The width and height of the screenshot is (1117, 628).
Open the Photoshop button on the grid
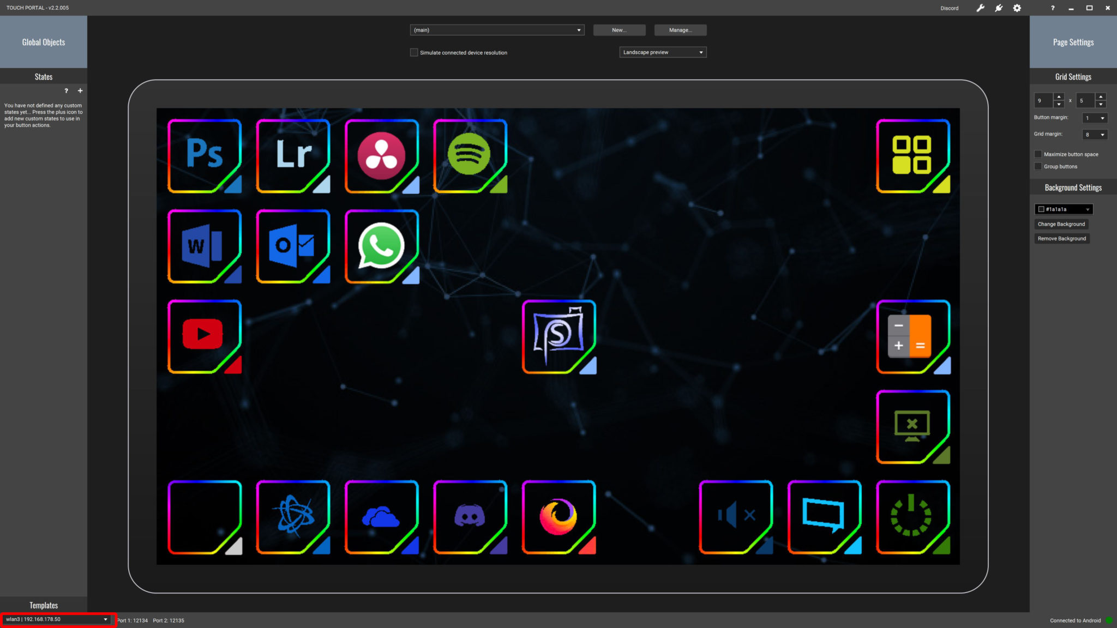click(x=205, y=156)
